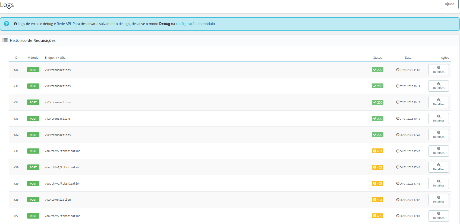Screen dimensions: 460x224
Task: Click the POST method badge on row #33
Action: coord(33,119)
